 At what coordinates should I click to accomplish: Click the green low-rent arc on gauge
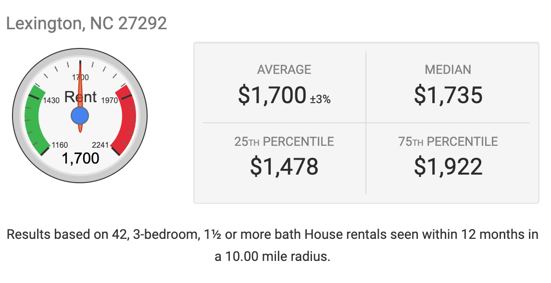click(35, 119)
